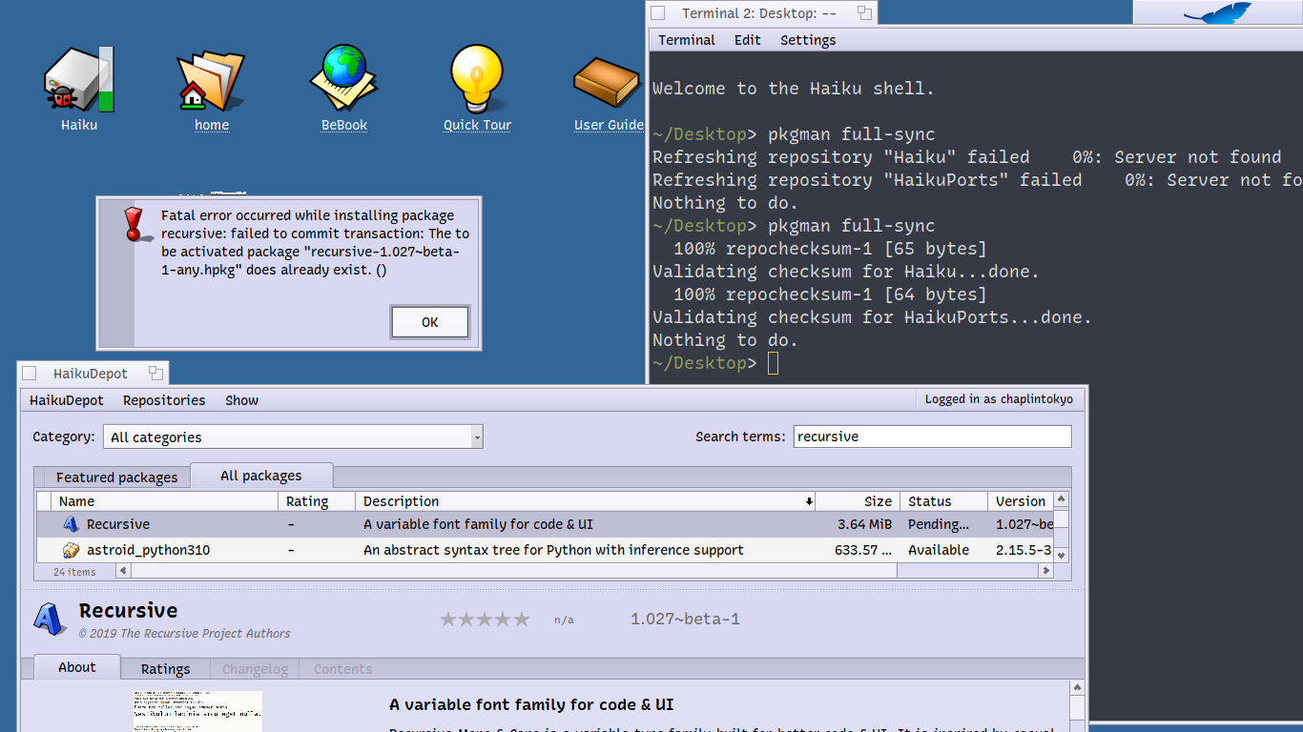The height and width of the screenshot is (732, 1303).
Task: Open the BeBook desktop icon
Action: [344, 81]
